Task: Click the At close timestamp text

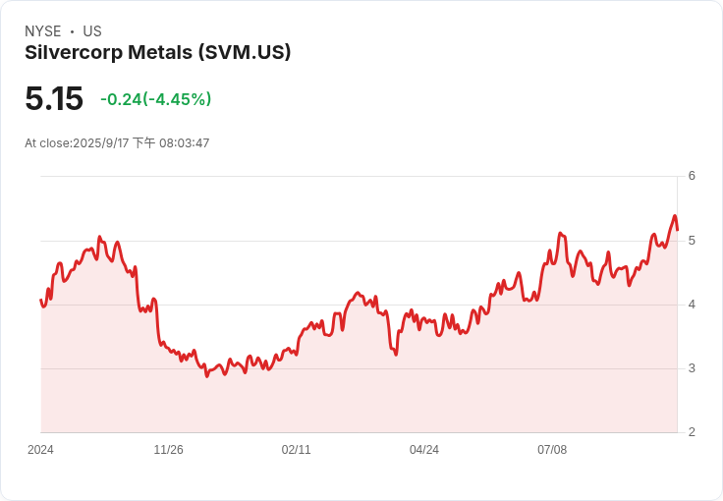Action: [117, 143]
